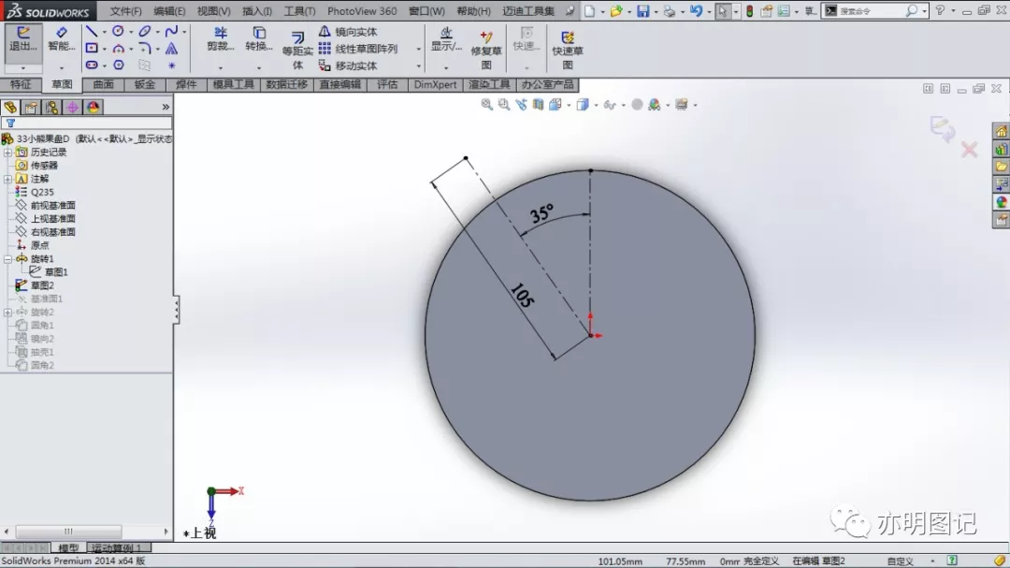Click the Rebuild traffic light icon
This screenshot has height=568, width=1010.
[750, 11]
